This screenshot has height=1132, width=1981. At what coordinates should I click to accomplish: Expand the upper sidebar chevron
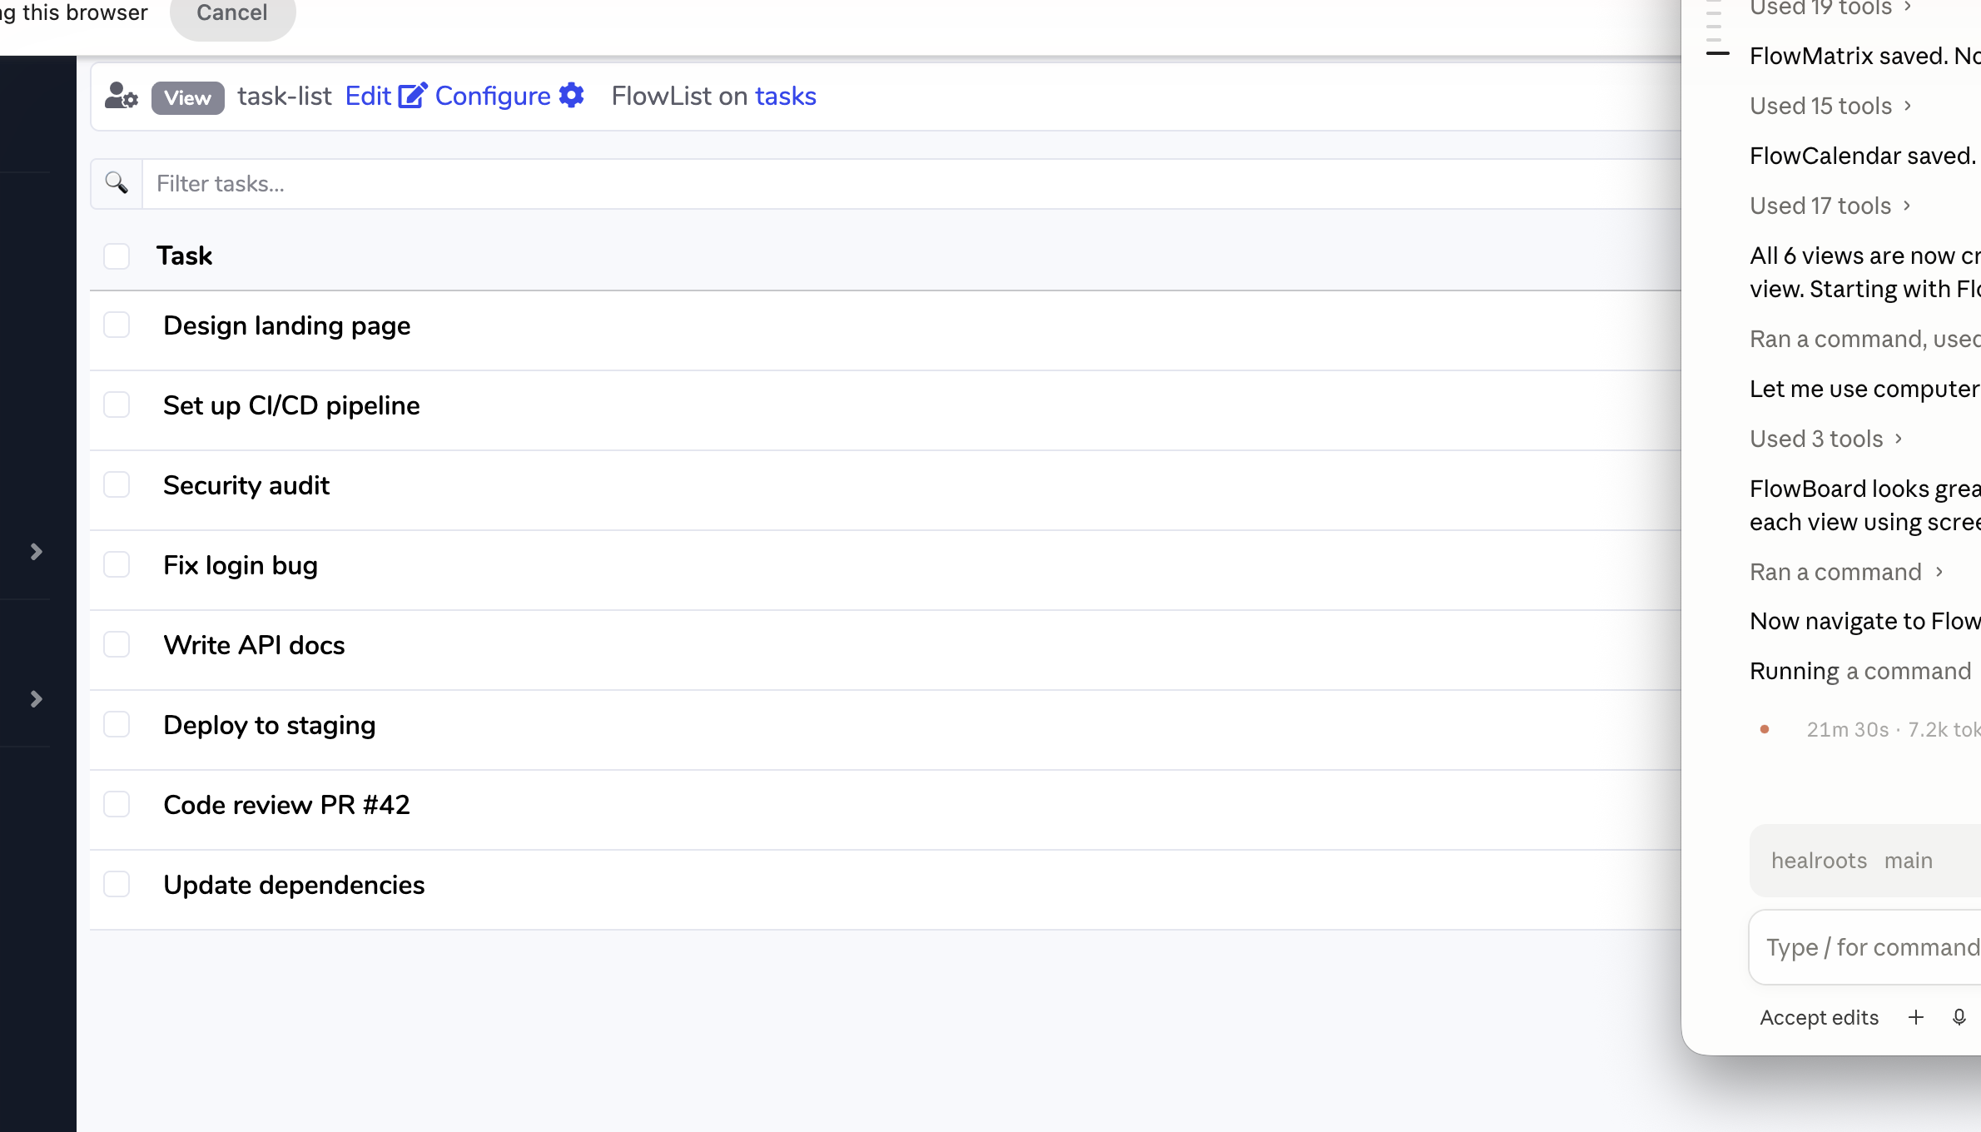(36, 552)
